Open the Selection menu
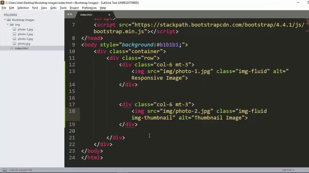Screen dimensions: 309x173 click(x=23, y=8)
